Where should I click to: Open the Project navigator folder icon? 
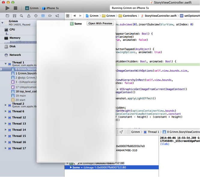coord(7,16)
